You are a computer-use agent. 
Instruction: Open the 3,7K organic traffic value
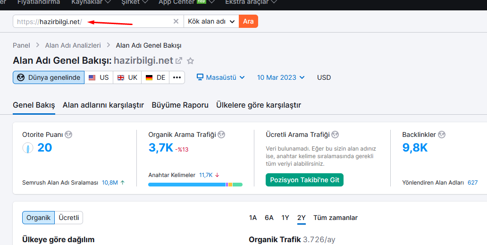[x=161, y=148]
